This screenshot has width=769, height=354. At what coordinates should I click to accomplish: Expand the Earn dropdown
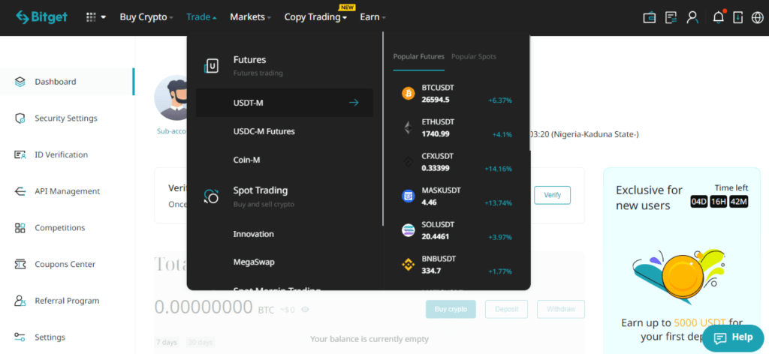(372, 17)
